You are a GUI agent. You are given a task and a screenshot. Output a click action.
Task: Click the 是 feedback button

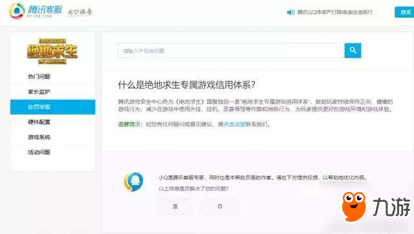[x=175, y=206]
